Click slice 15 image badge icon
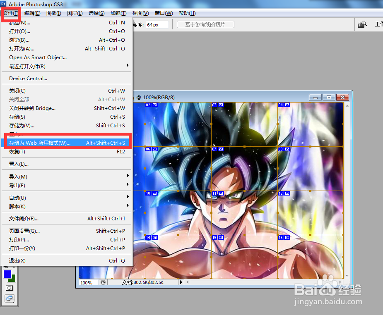The image size is (383, 315). point(221,238)
